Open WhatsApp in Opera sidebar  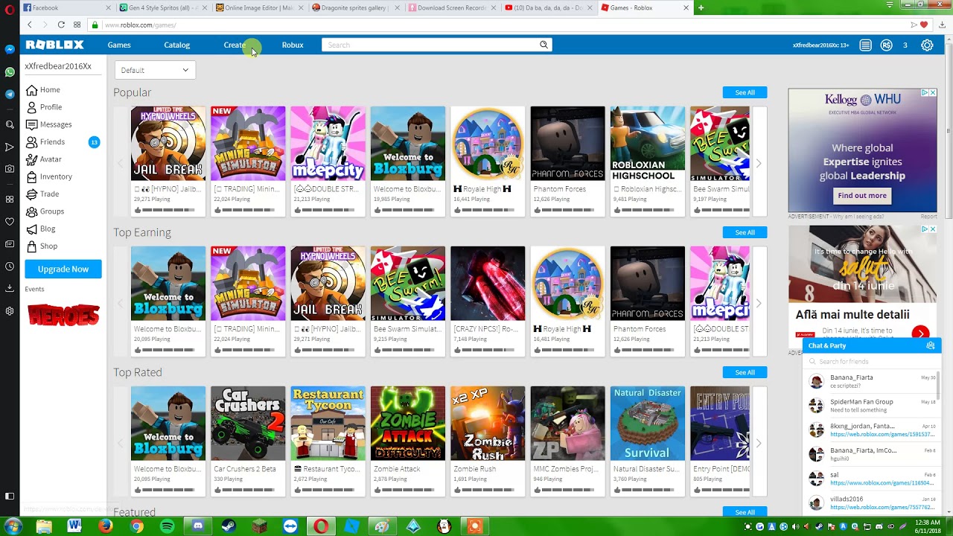10,72
